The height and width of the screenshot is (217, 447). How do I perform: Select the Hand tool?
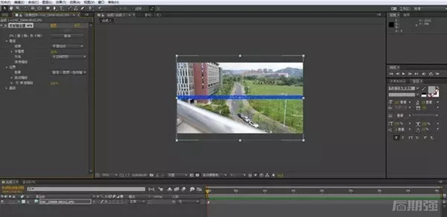(11, 8)
